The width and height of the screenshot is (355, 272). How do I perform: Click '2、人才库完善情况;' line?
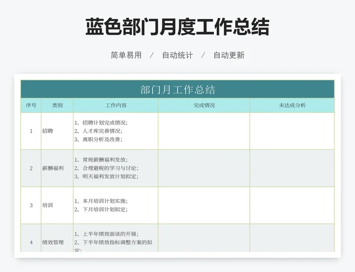coord(98,131)
